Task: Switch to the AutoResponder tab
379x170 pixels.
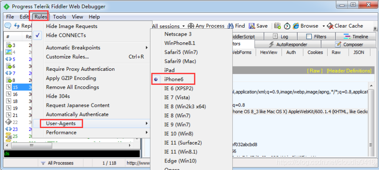Action: pos(288,45)
